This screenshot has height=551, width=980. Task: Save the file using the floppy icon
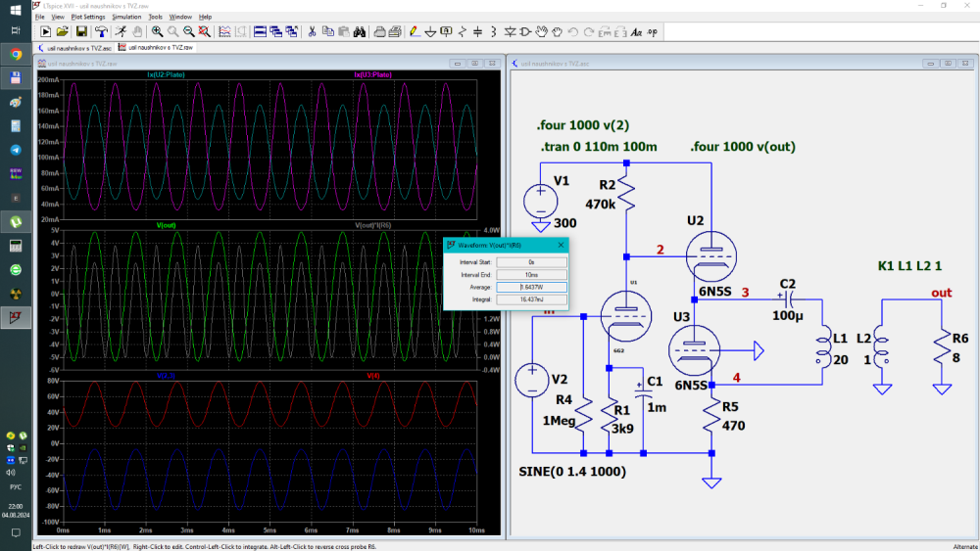[79, 31]
